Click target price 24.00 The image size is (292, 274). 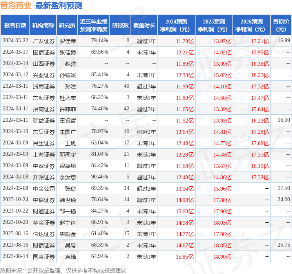point(284,199)
